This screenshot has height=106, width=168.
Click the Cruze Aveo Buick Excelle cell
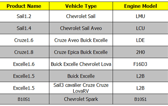[x=81, y=40]
